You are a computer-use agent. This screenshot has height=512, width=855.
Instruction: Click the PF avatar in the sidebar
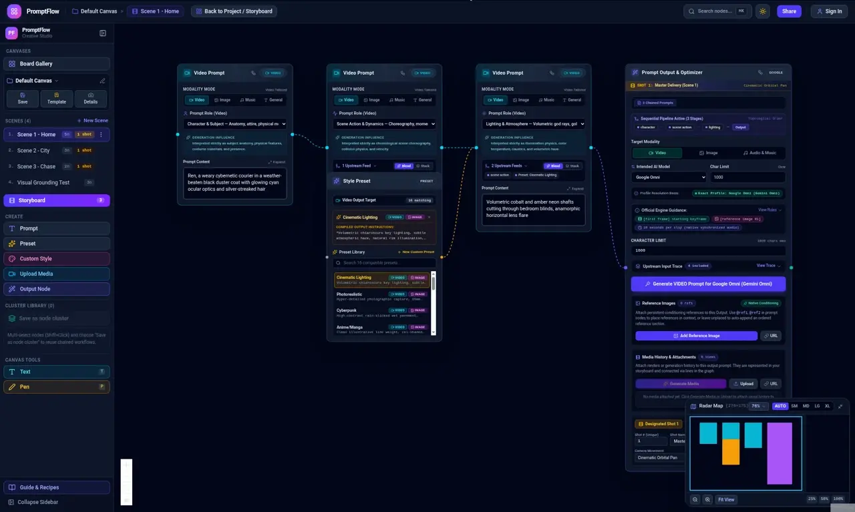point(11,33)
